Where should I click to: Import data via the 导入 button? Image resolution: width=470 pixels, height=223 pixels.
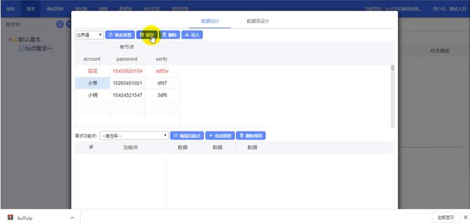(x=192, y=35)
